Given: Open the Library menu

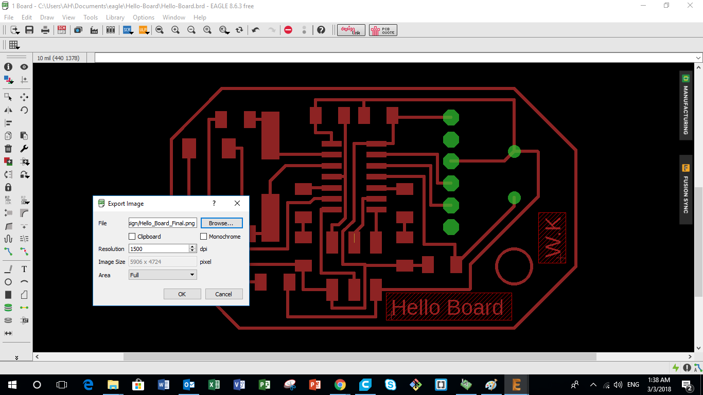Looking at the screenshot, I should (115, 17).
